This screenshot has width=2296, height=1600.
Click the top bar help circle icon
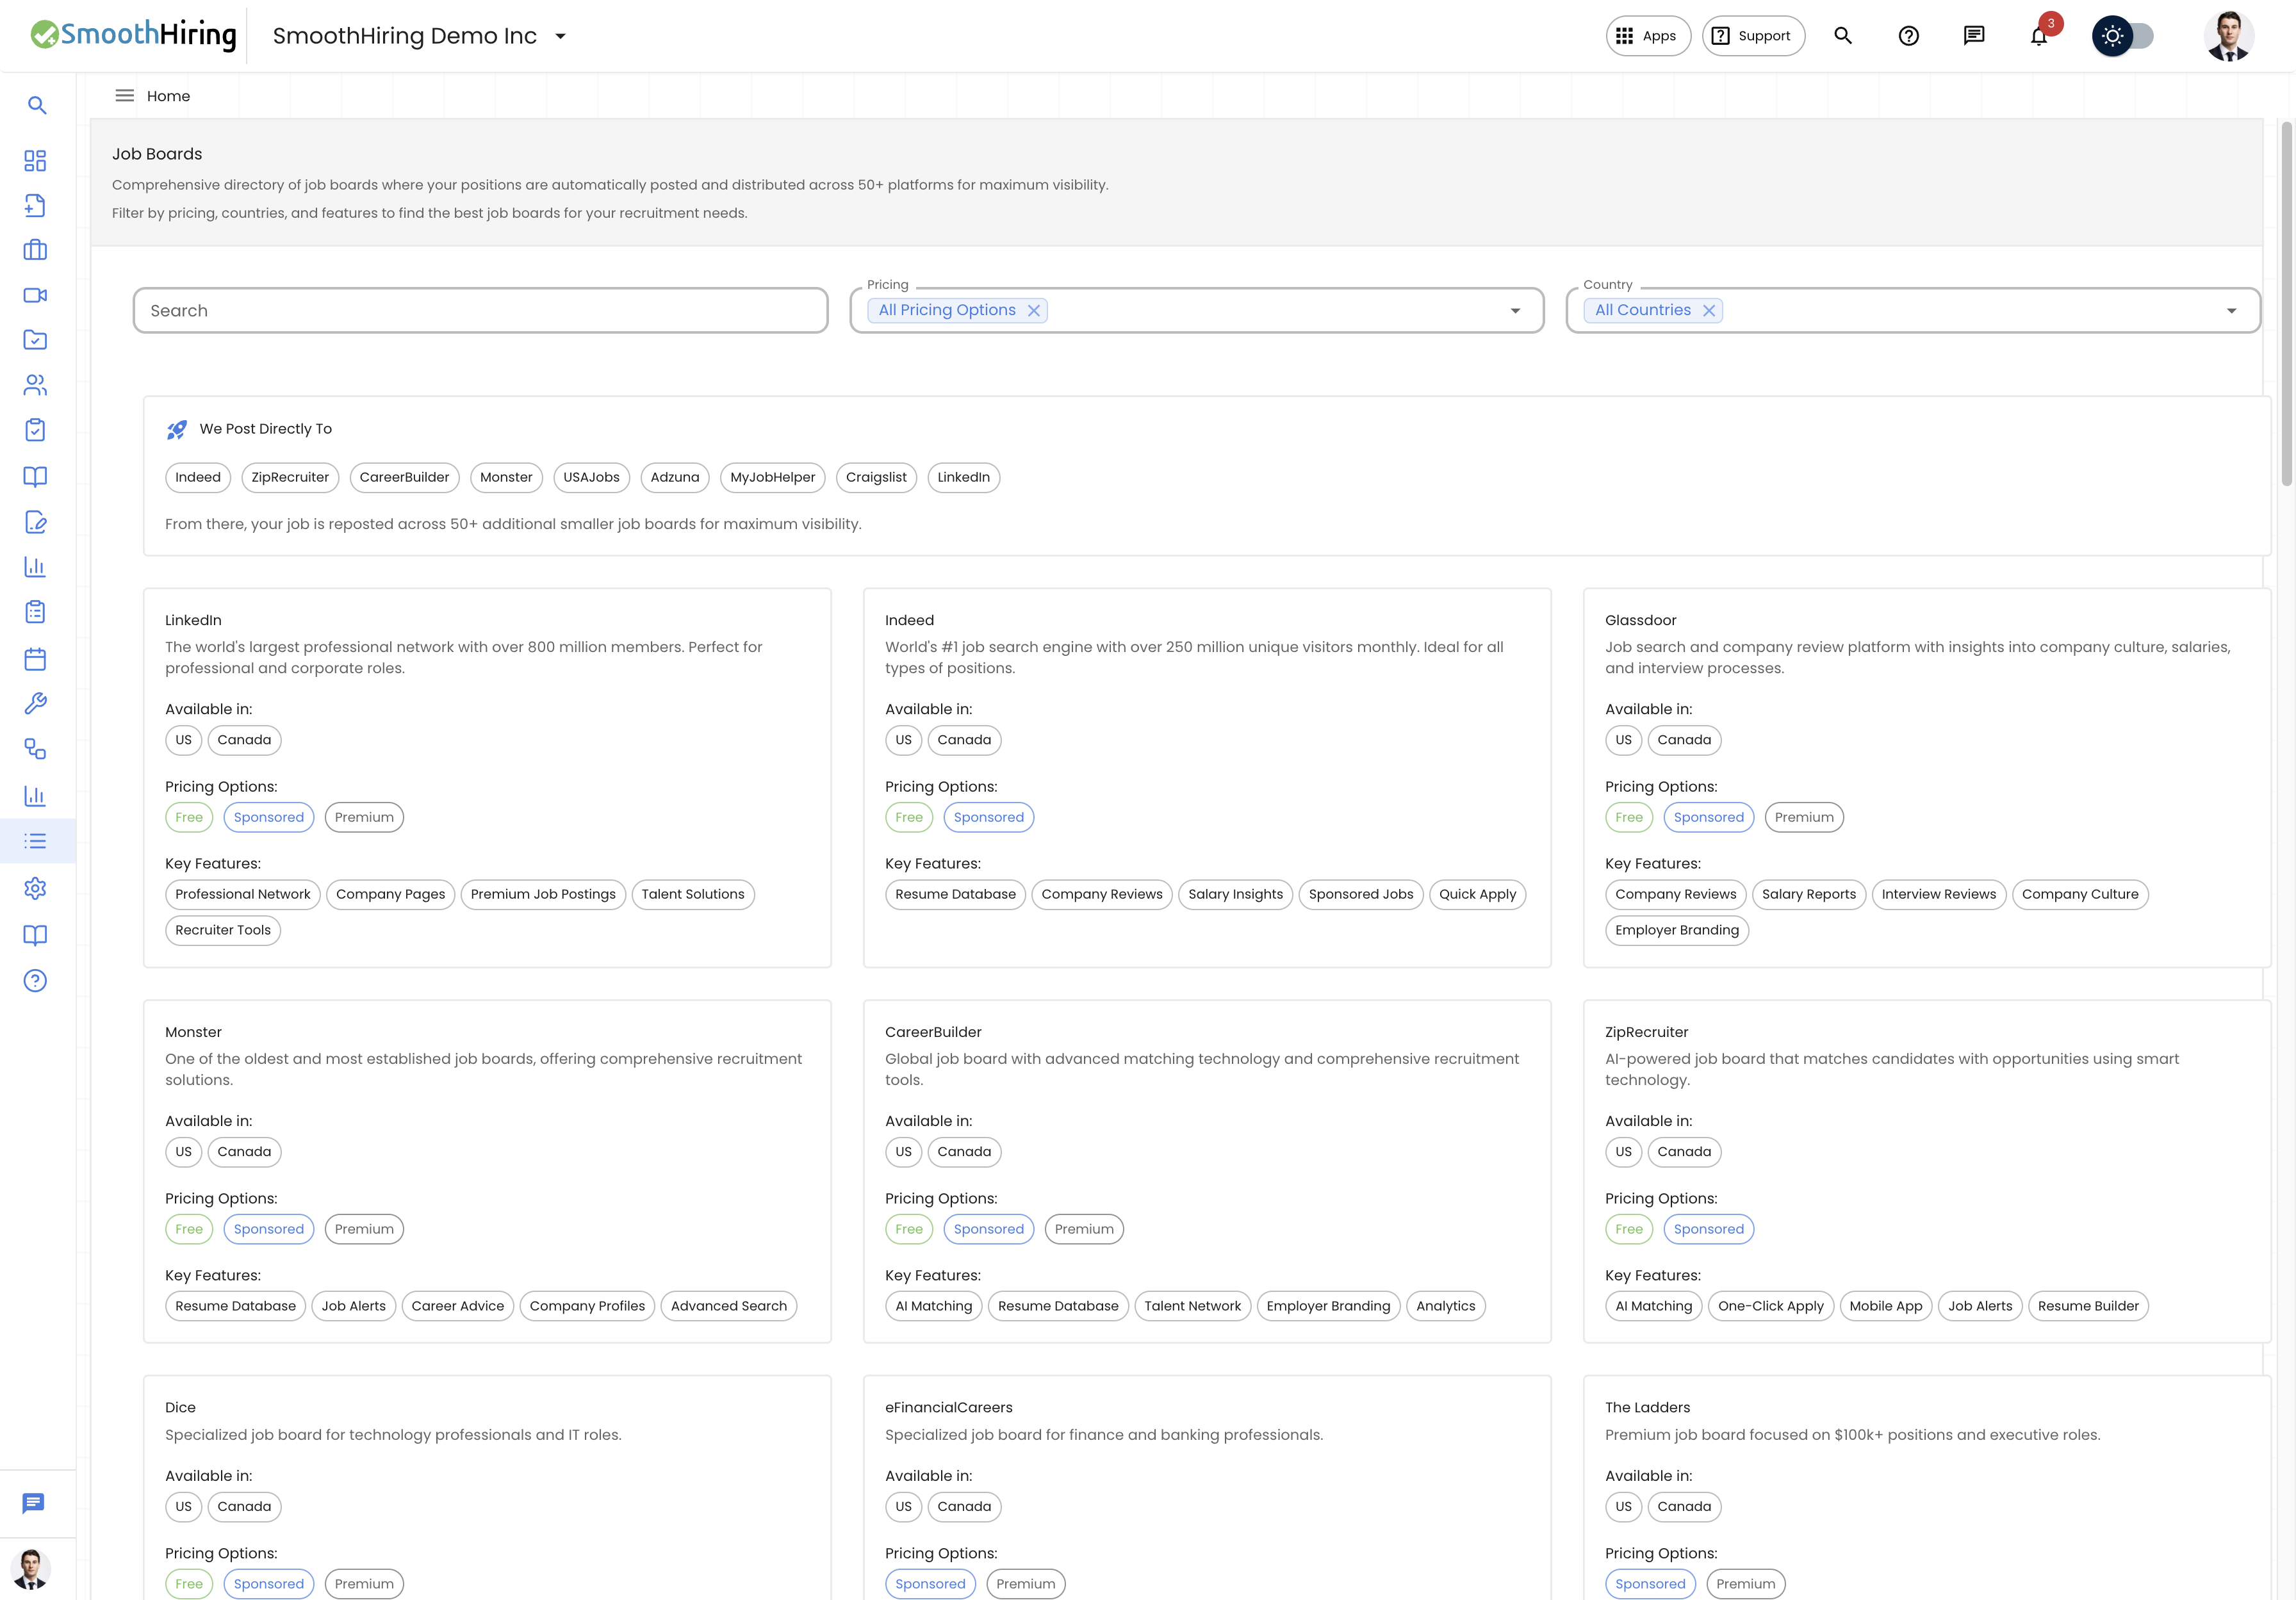coord(1909,36)
